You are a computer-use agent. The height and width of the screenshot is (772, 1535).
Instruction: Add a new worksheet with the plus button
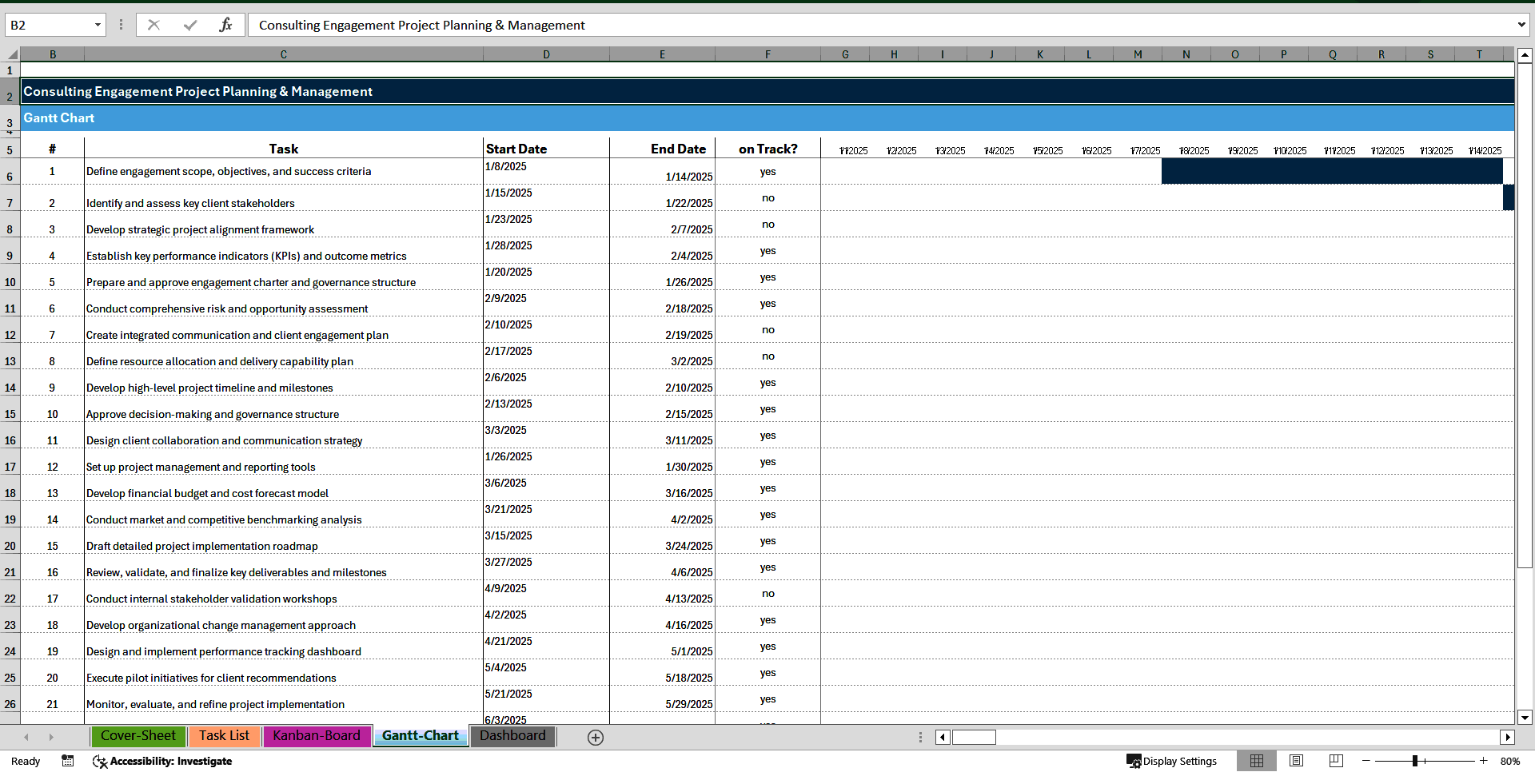point(595,737)
